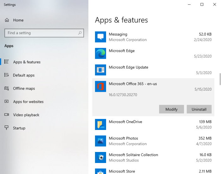221x174 pixels.
Task: Click the vertical scrollbar thumb
Action: tap(220, 79)
